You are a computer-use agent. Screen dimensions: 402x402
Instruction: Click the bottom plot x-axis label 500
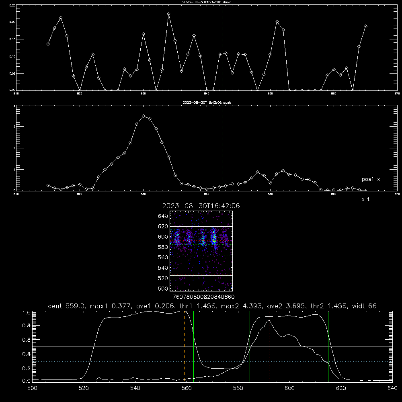coord(32,388)
